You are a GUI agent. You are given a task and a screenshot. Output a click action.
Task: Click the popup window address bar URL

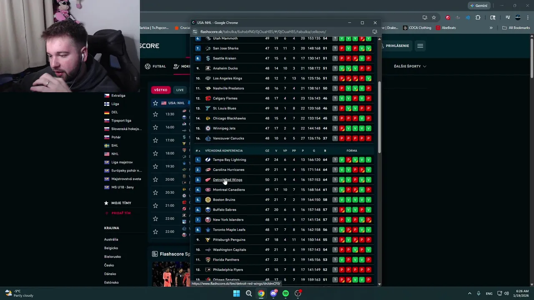pyautogui.click(x=263, y=32)
